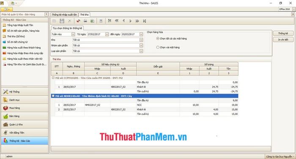Image resolution: width=296 pixels, height=159 pixels.
Task: Open the Thống Kê - Báo Cáo module
Action: 25,141
